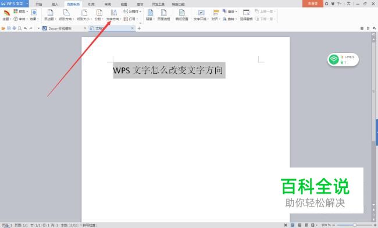Viewport: 378px width, 228px height.
Task: Close the current document tab
Action: click(133, 28)
